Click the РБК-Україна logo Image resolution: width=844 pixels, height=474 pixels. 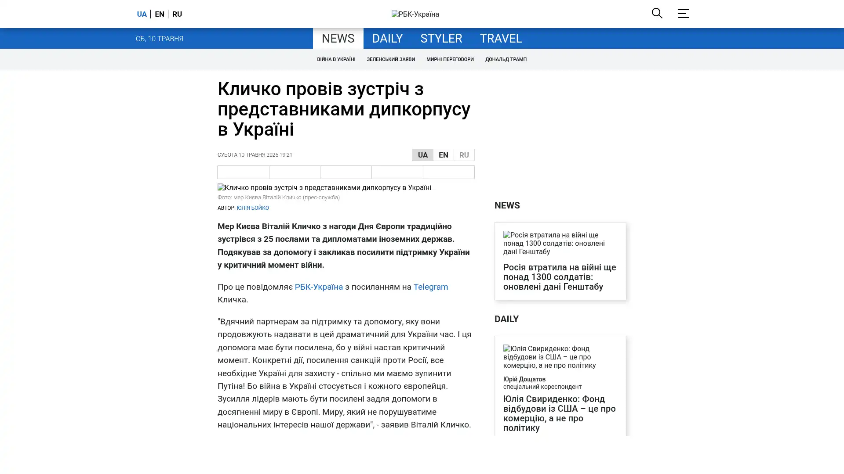tap(415, 14)
